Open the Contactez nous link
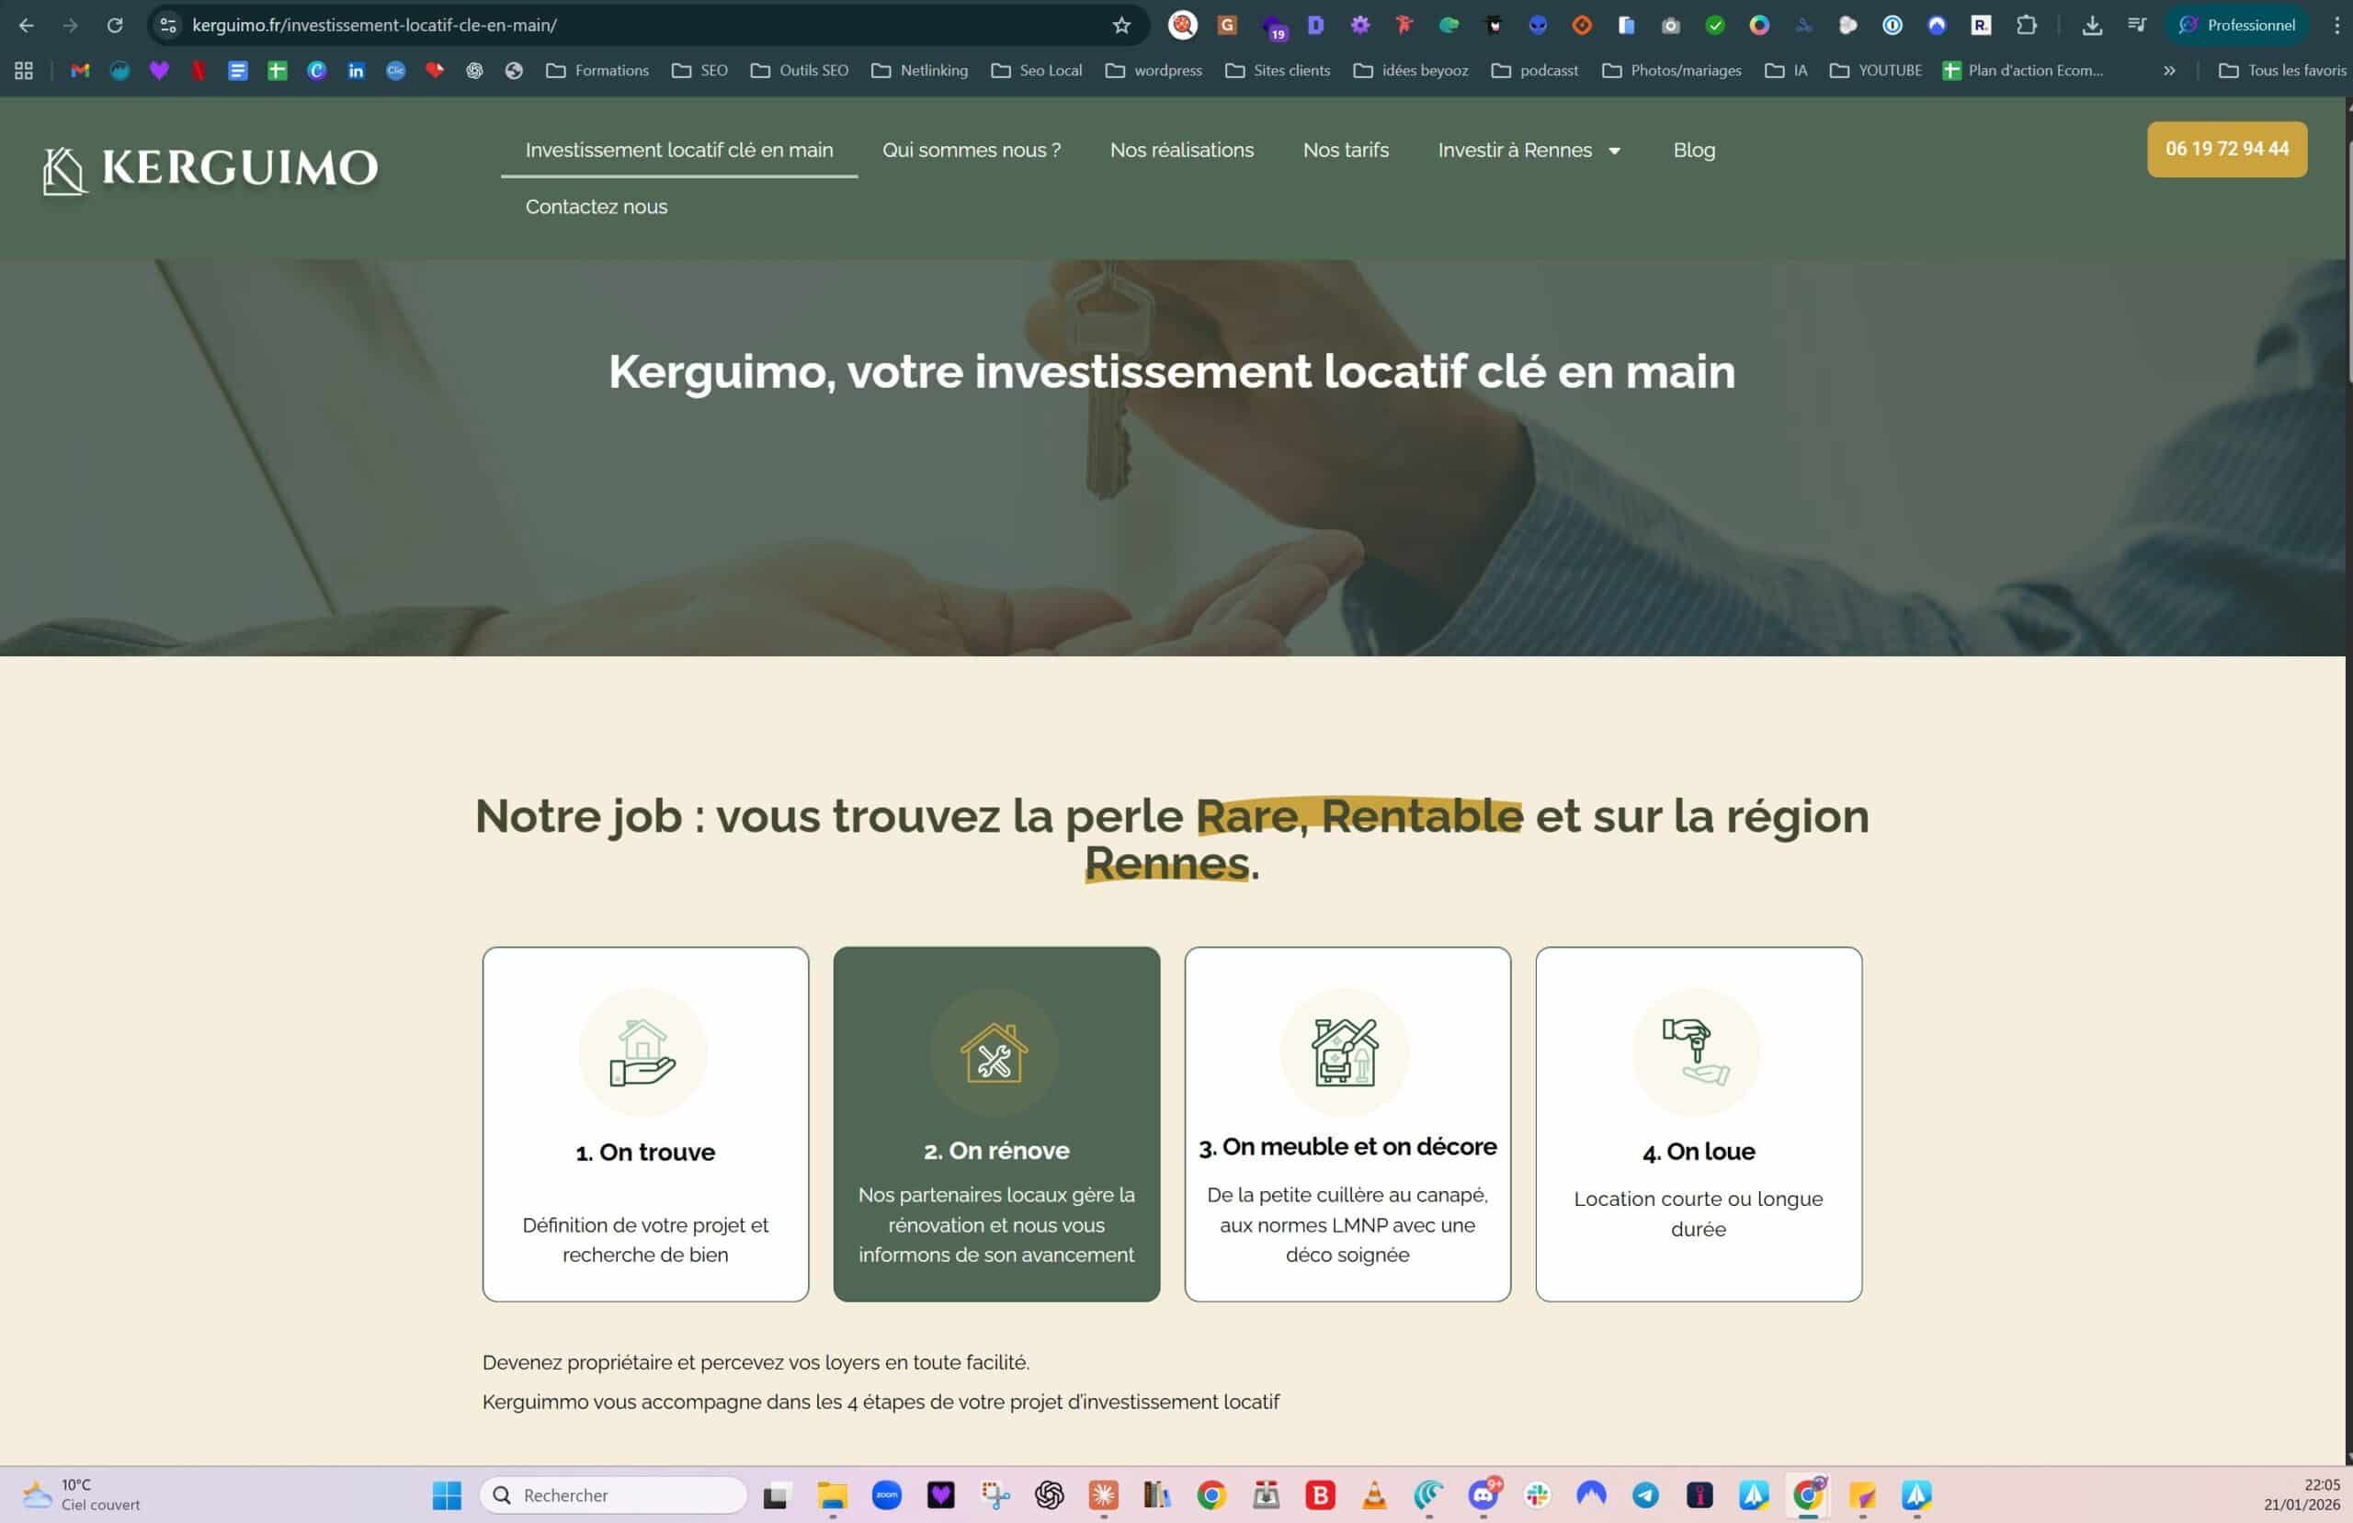The height and width of the screenshot is (1523, 2353). pyautogui.click(x=597, y=207)
